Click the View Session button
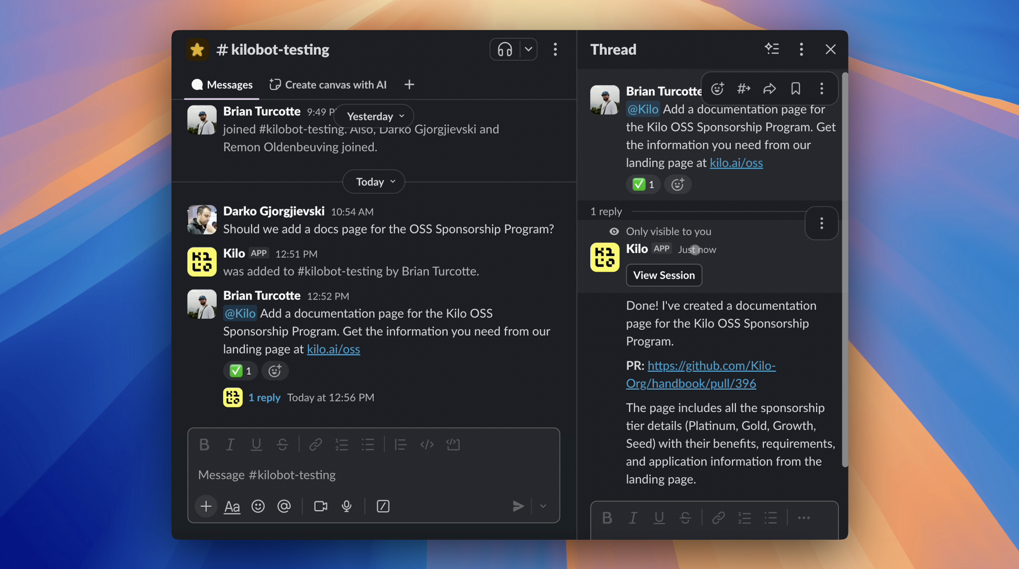The width and height of the screenshot is (1019, 569). coord(664,275)
